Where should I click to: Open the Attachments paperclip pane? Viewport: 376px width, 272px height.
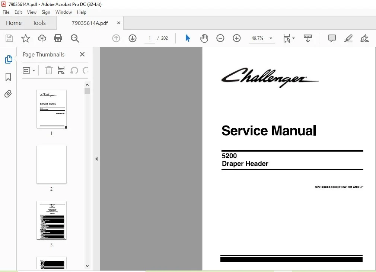(x=8, y=94)
